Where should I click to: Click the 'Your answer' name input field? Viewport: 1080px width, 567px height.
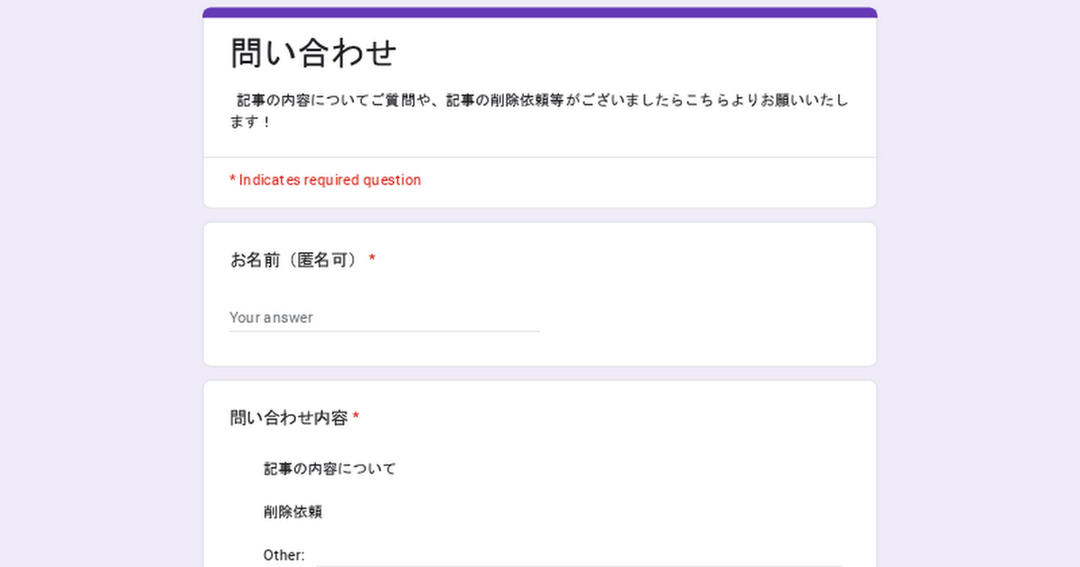pos(383,318)
